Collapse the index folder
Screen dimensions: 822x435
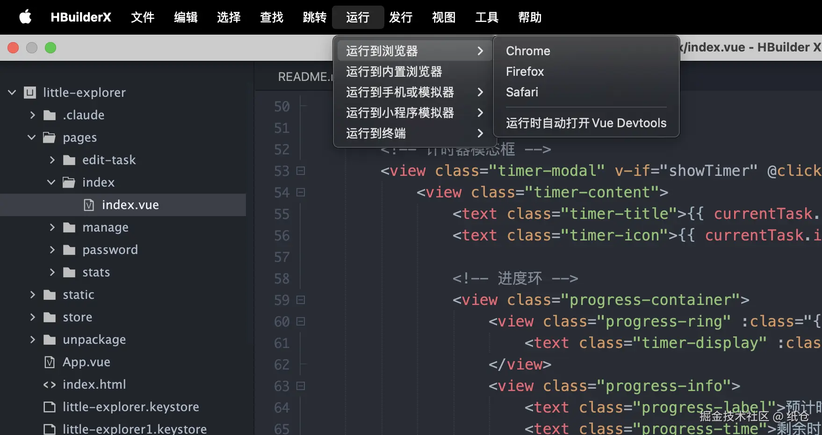(51, 182)
